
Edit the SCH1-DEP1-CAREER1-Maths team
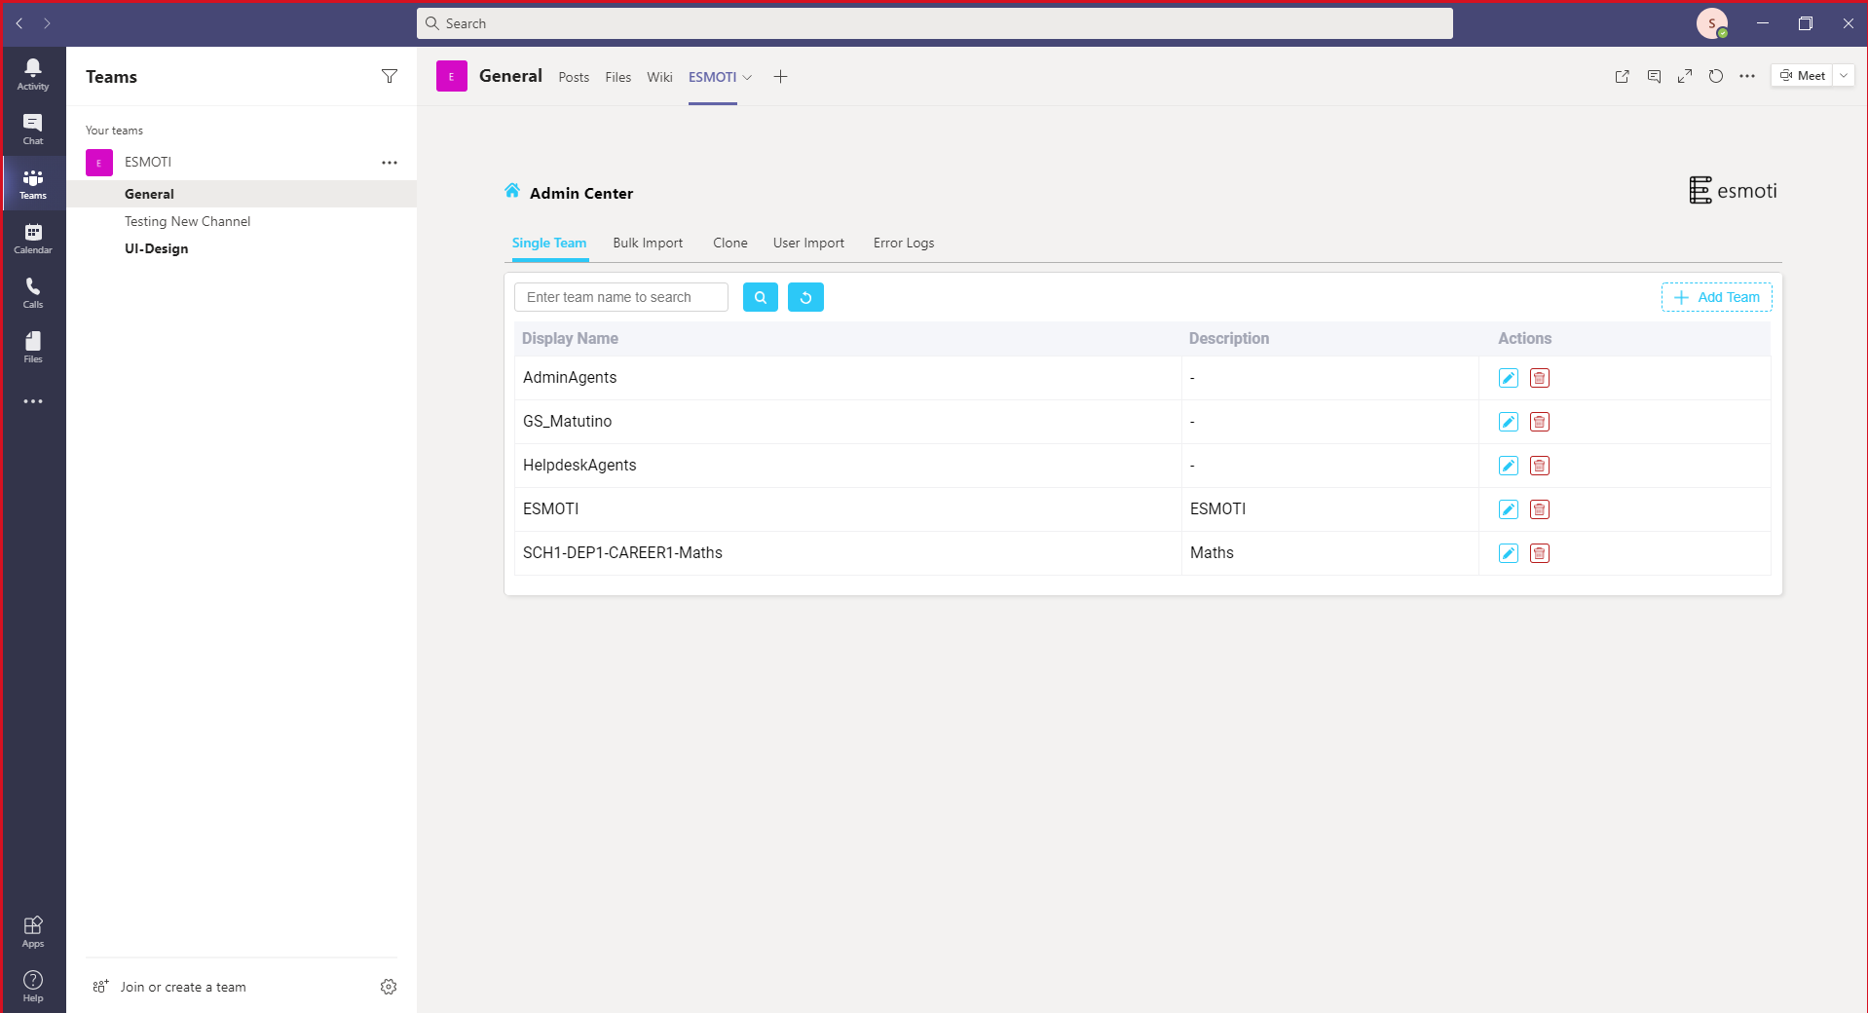[x=1509, y=553]
